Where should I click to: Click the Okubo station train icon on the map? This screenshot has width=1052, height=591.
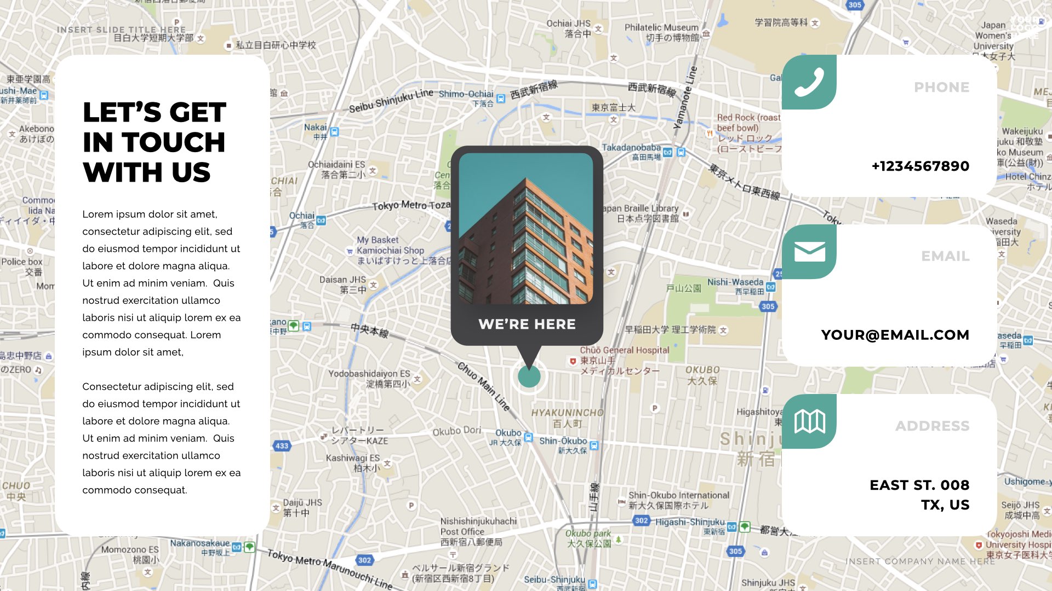pyautogui.click(x=528, y=437)
